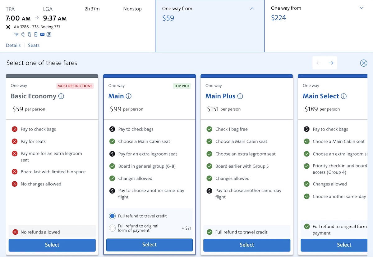Viewport: 373px width, 257px height.
Task: View the Seats link
Action: [x=34, y=45]
